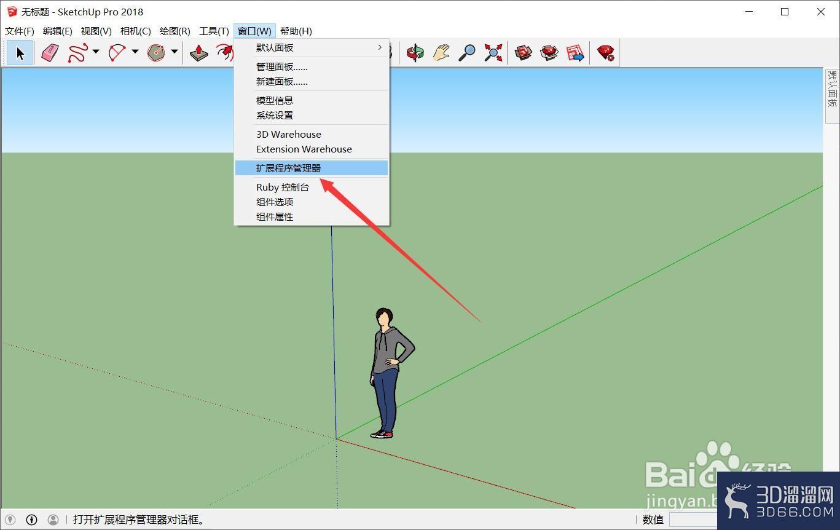
Task: Open the 3D Warehouse toolbar icon
Action: 523,53
